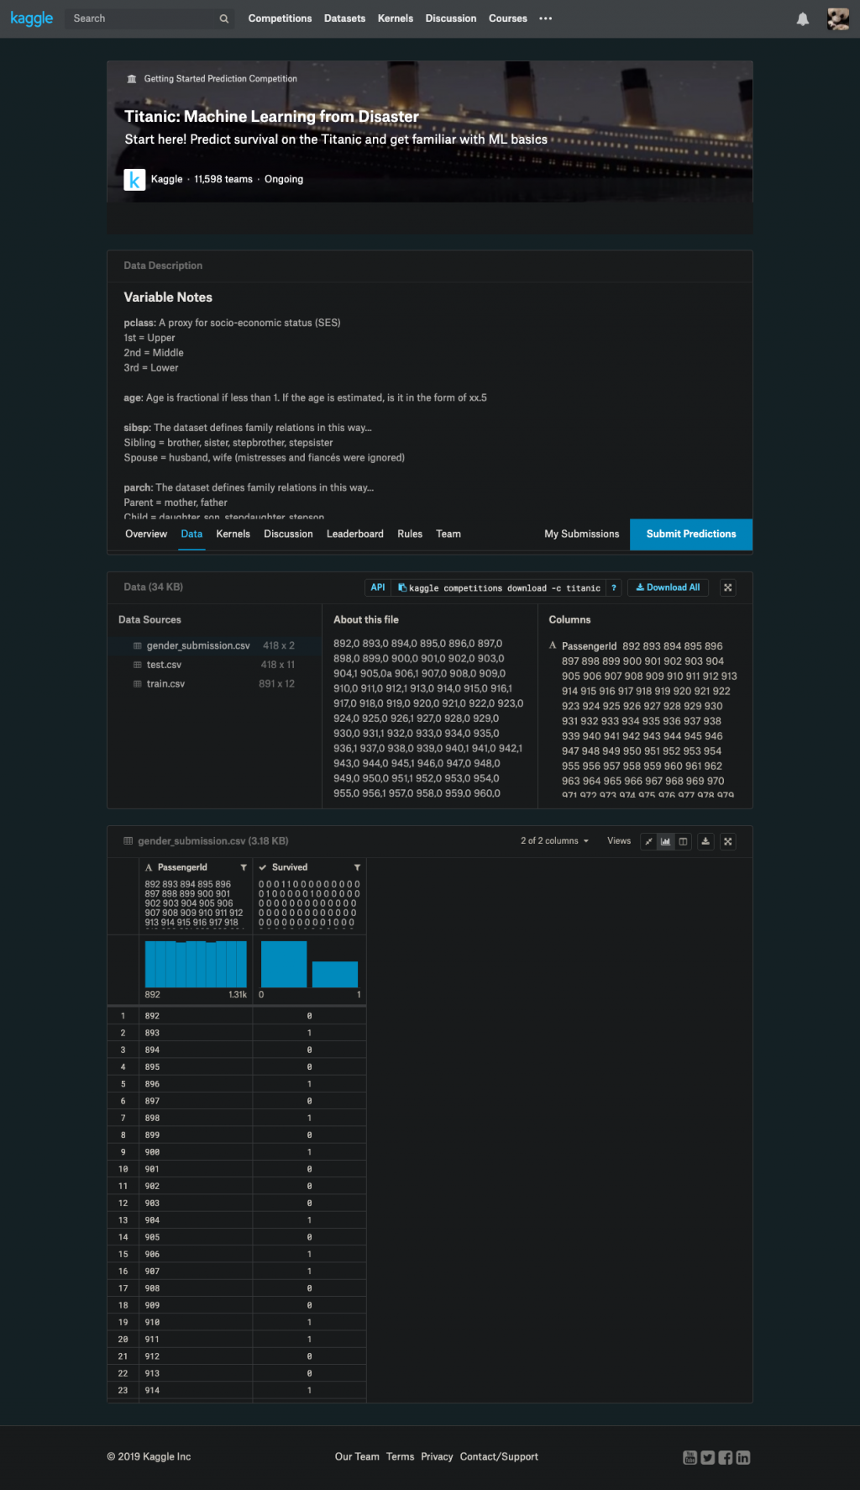This screenshot has width=860, height=1490.
Task: Click the PassengerId column header
Action: pyautogui.click(x=182, y=867)
